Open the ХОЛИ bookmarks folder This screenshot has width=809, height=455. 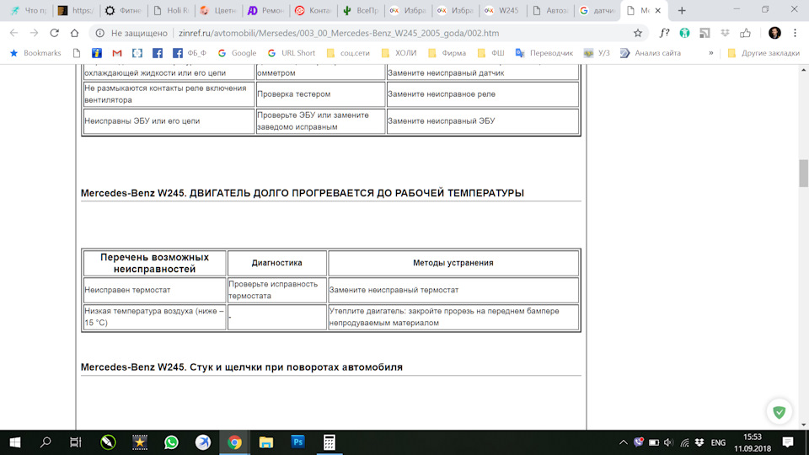(399, 53)
